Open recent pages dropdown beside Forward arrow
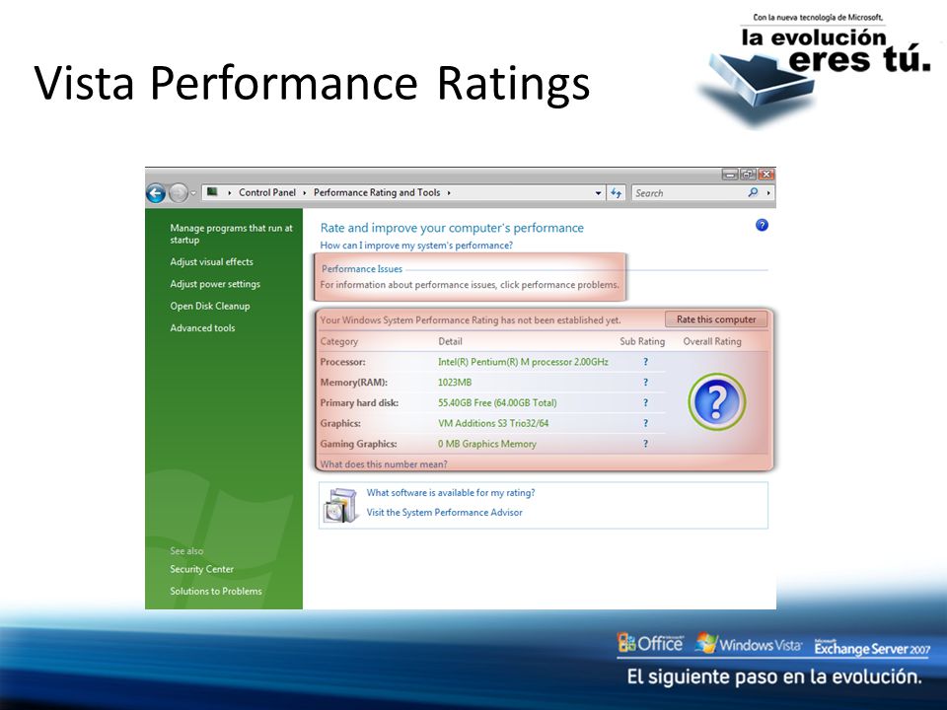 pos(193,193)
